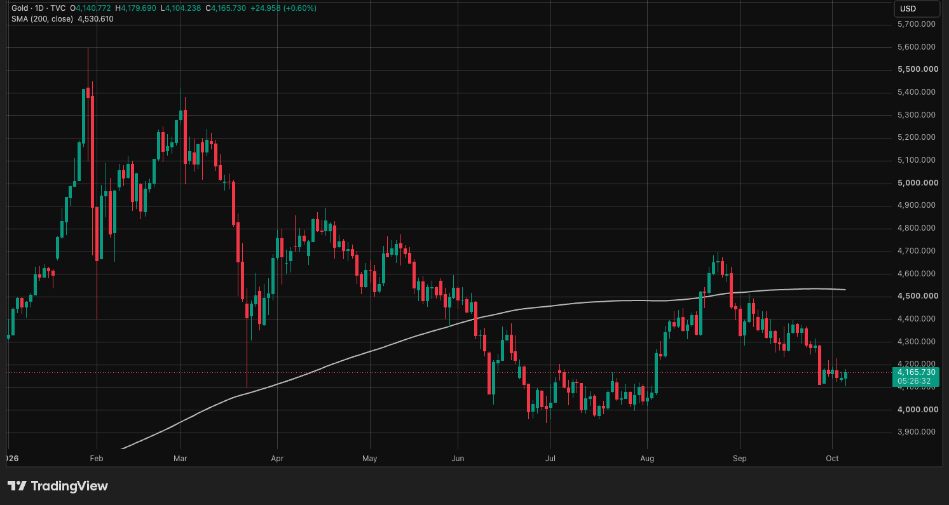Image resolution: width=949 pixels, height=505 pixels.
Task: Click the May label on time axis
Action: pos(369,457)
